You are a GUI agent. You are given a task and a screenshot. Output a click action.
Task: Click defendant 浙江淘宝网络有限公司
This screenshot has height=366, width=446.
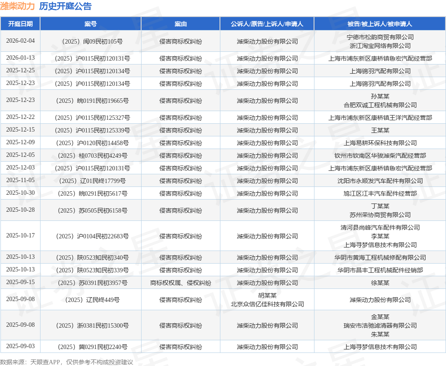(x=380, y=46)
